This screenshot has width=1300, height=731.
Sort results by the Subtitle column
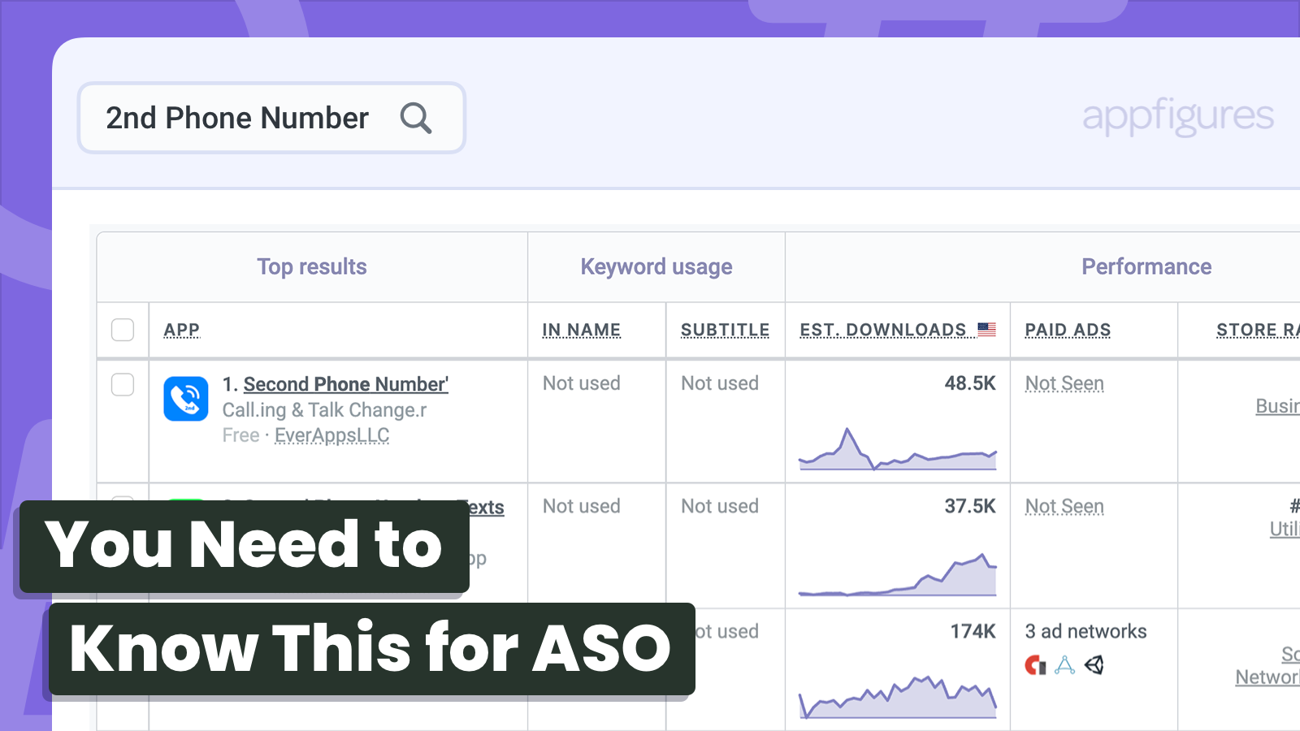725,330
